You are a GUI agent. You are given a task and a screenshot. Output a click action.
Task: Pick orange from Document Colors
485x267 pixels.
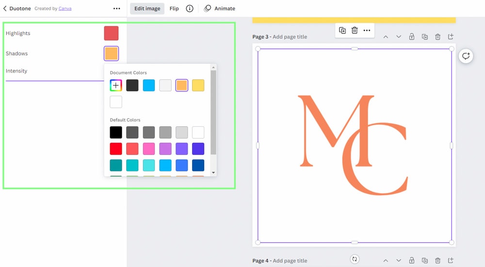click(x=182, y=85)
